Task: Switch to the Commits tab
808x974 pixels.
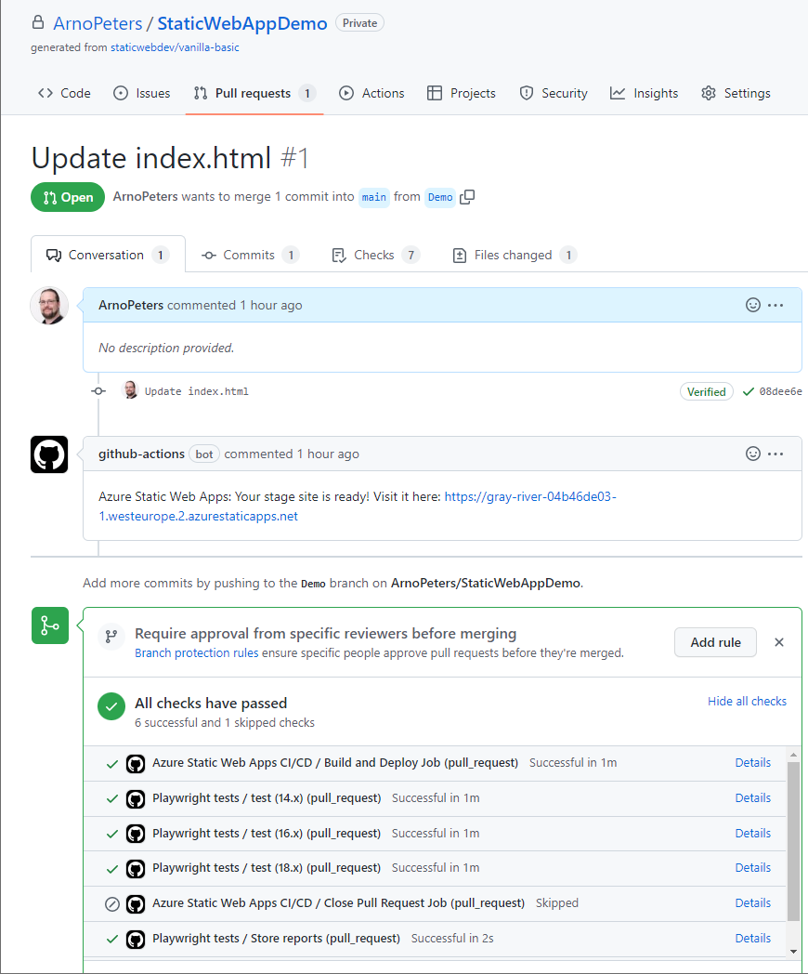Action: [250, 255]
